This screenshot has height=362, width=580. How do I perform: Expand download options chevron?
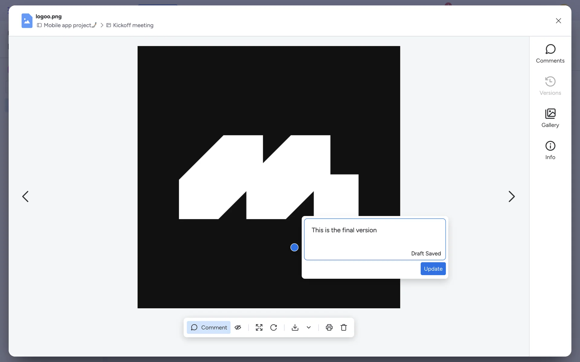[309, 327]
